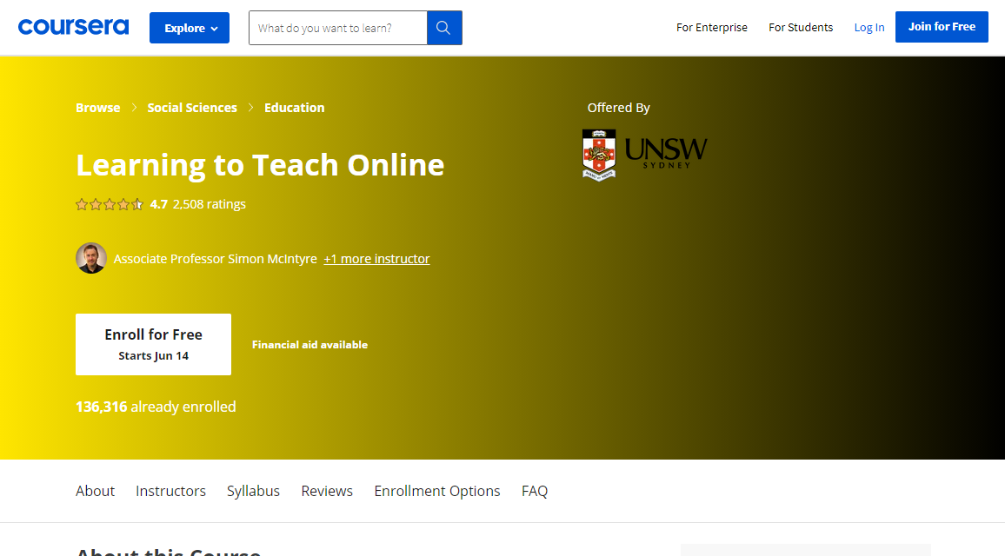Click "Financial aid available"

(x=309, y=344)
